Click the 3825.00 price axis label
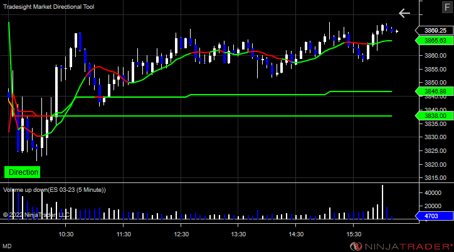The image size is (454, 252). point(435,150)
